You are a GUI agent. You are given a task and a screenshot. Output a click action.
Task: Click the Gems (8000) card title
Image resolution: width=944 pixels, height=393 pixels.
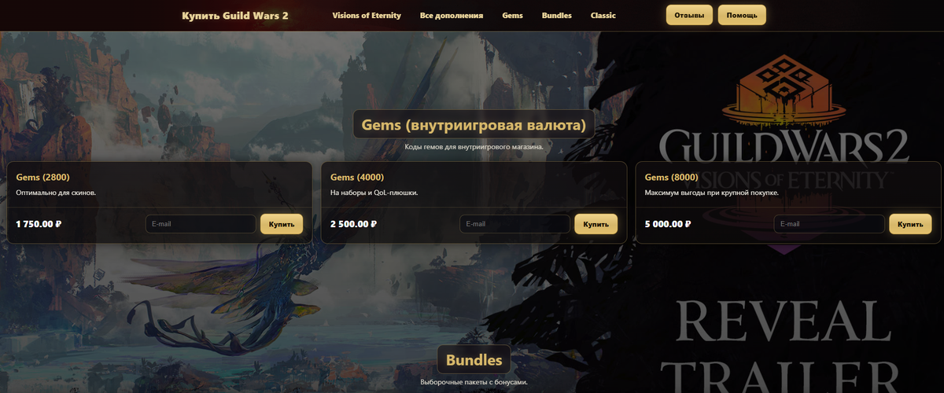pos(671,177)
